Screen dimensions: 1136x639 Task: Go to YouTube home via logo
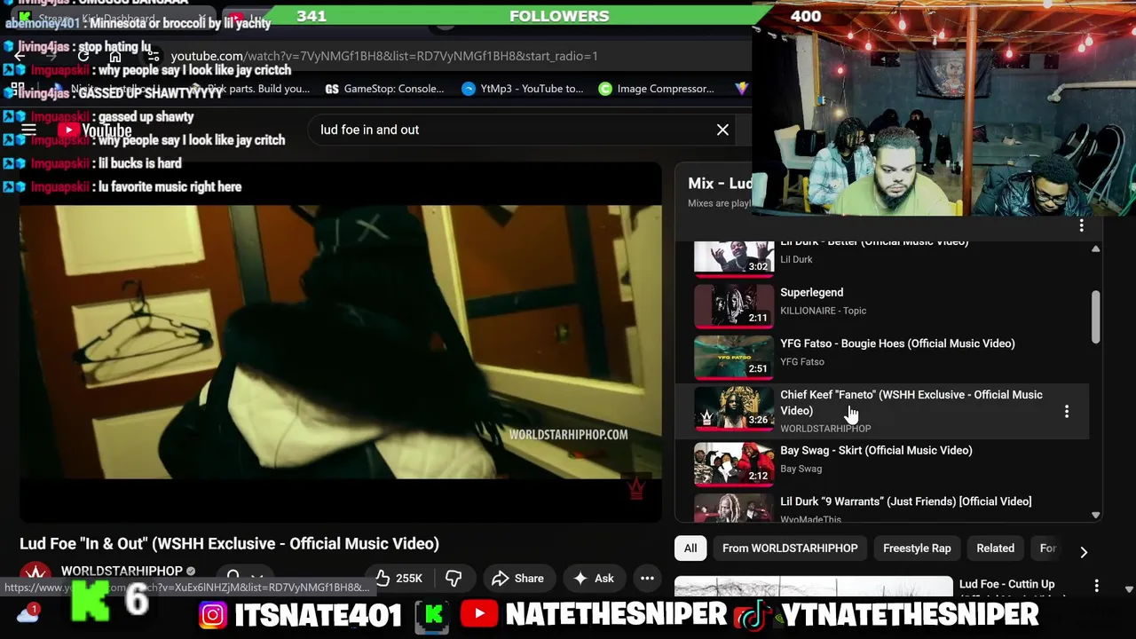[x=94, y=130]
